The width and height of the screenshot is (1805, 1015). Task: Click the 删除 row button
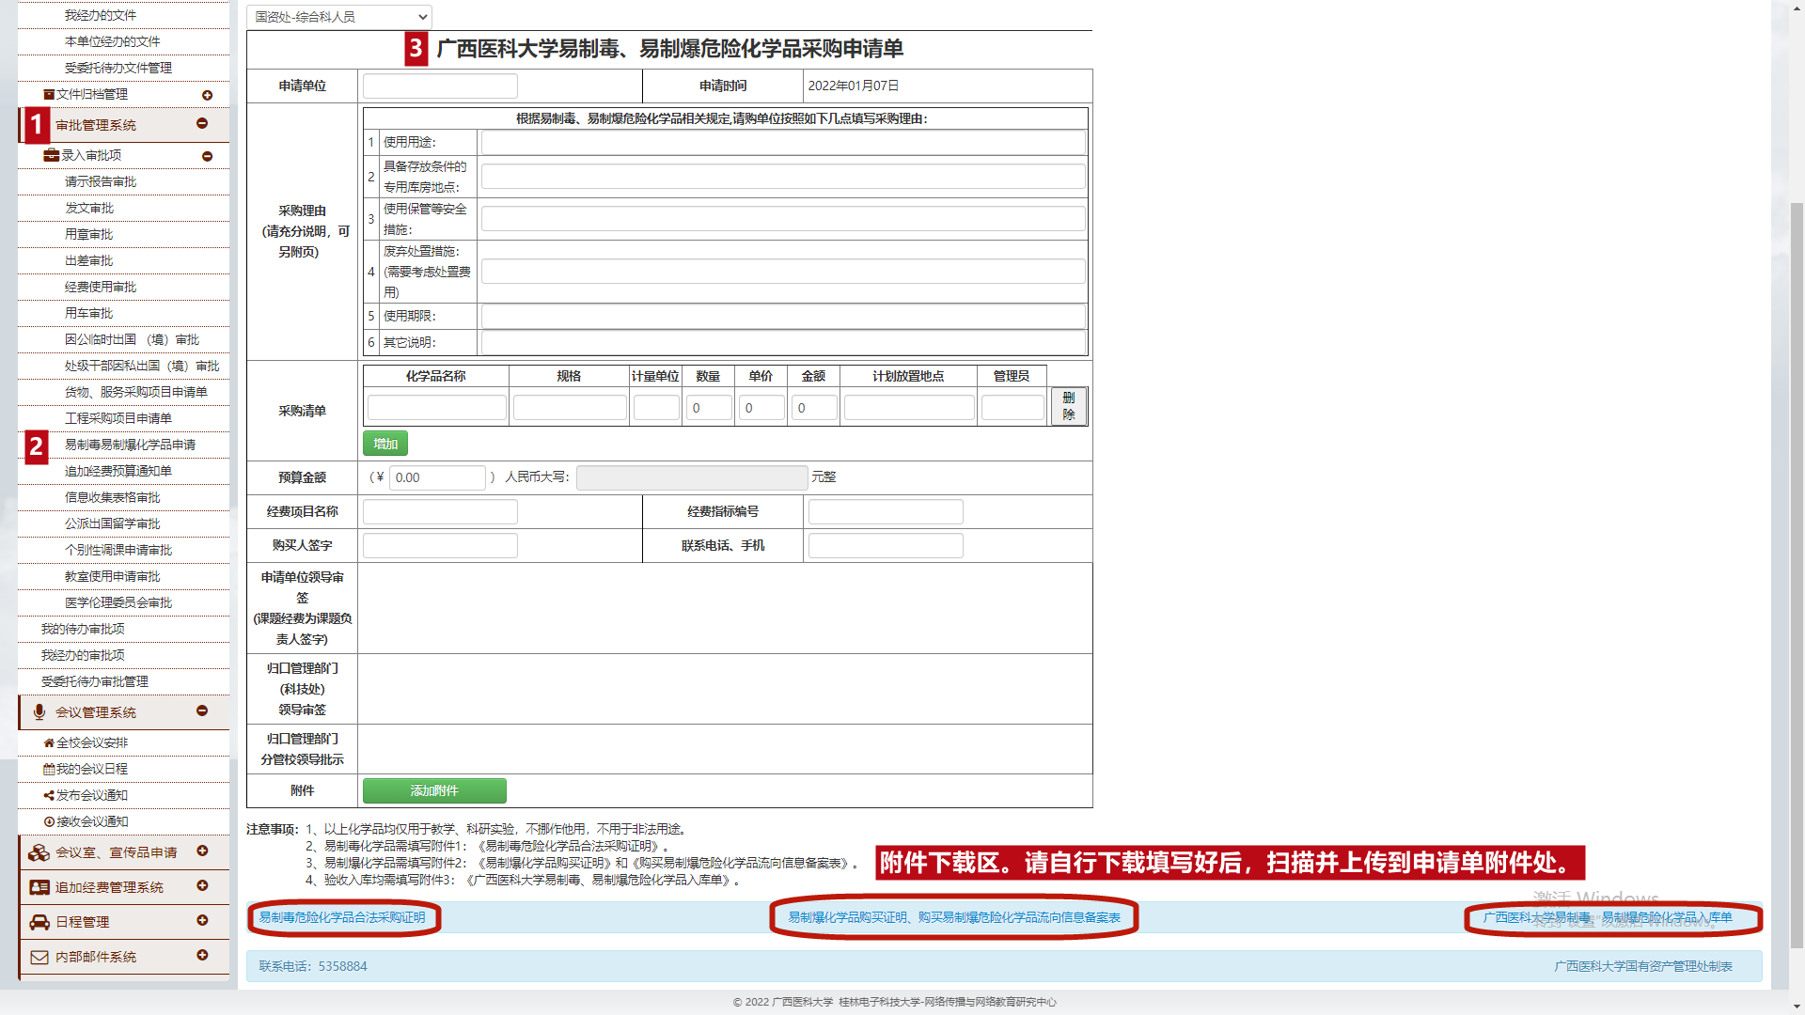[x=1069, y=406]
